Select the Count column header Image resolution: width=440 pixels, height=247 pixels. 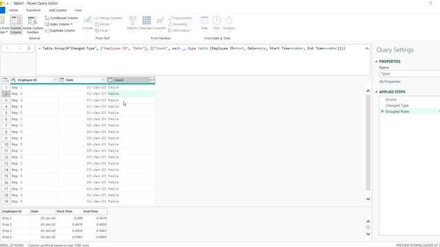click(131, 80)
